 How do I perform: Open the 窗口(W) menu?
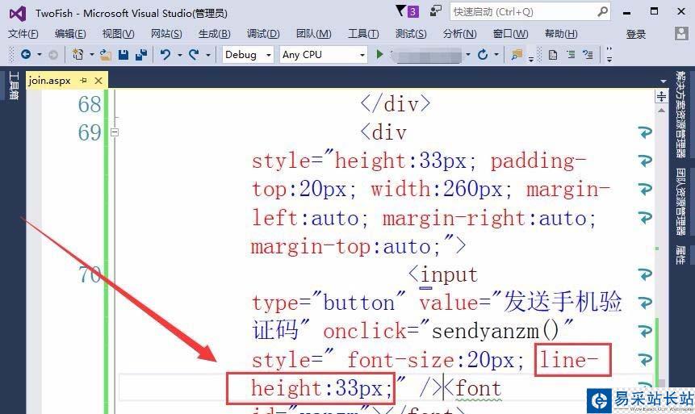pyautogui.click(x=511, y=34)
